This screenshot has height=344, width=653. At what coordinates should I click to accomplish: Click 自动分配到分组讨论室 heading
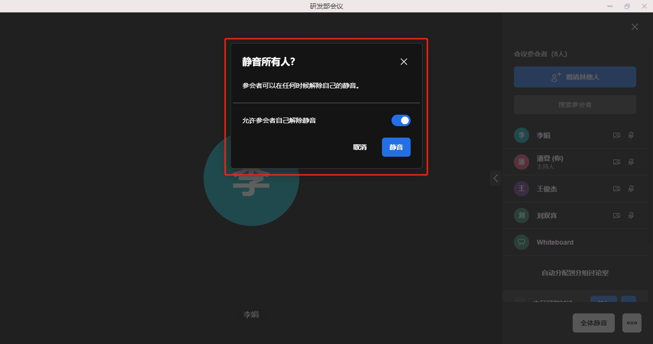click(575, 273)
